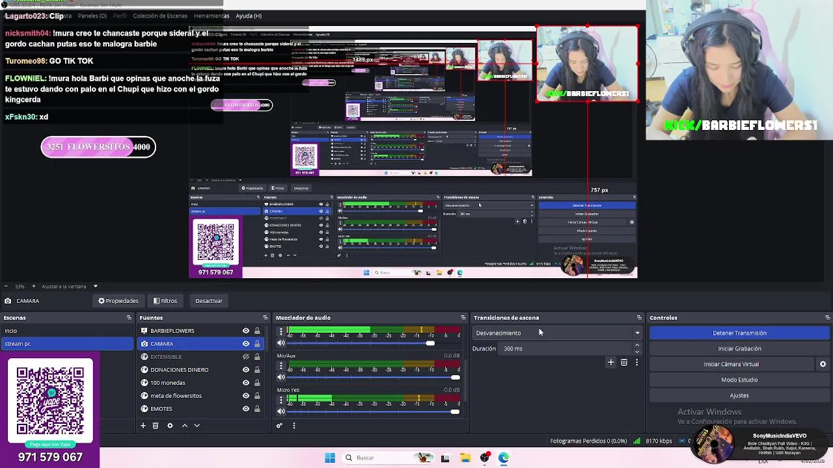Open Paneles (D) menu
The image size is (833, 468).
click(x=92, y=16)
